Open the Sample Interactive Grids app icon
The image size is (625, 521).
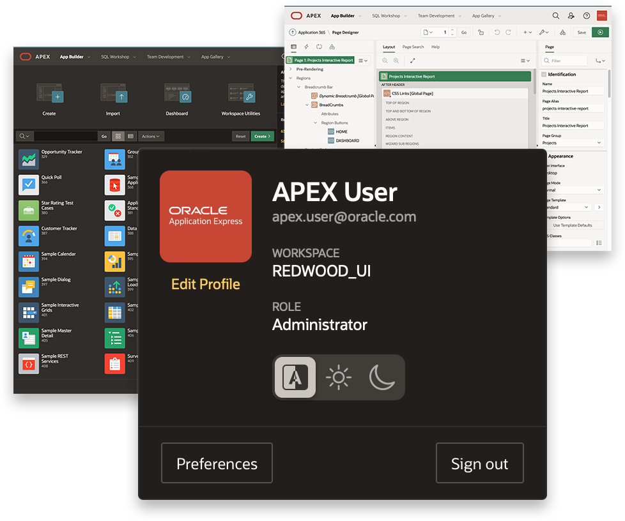pyautogui.click(x=29, y=312)
